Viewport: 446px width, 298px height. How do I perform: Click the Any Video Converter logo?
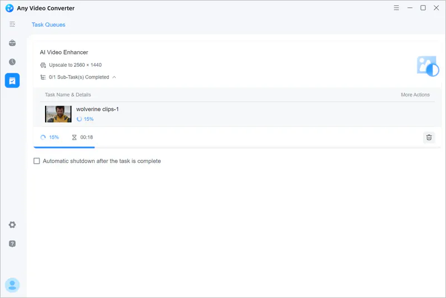tap(9, 8)
